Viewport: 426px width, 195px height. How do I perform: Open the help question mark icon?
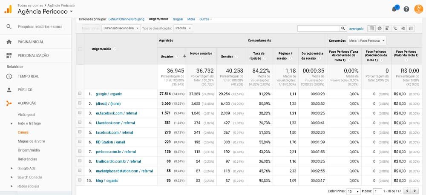pos(406,9)
